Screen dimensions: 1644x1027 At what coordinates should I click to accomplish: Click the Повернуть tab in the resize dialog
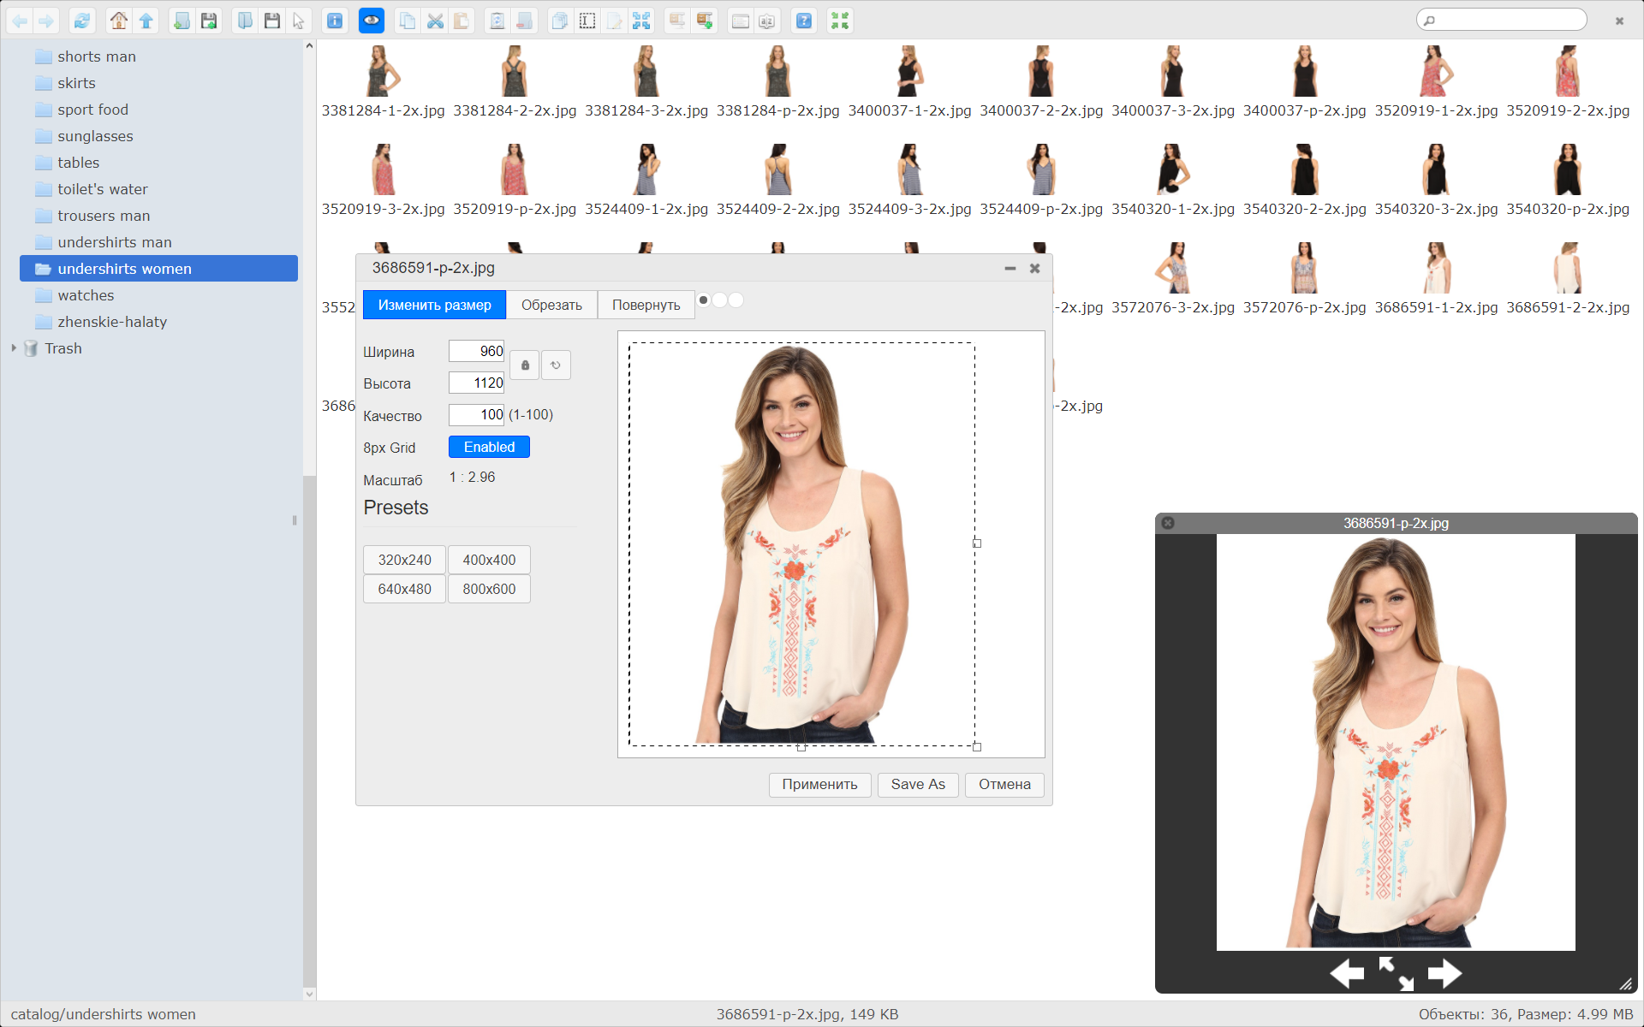click(x=646, y=304)
